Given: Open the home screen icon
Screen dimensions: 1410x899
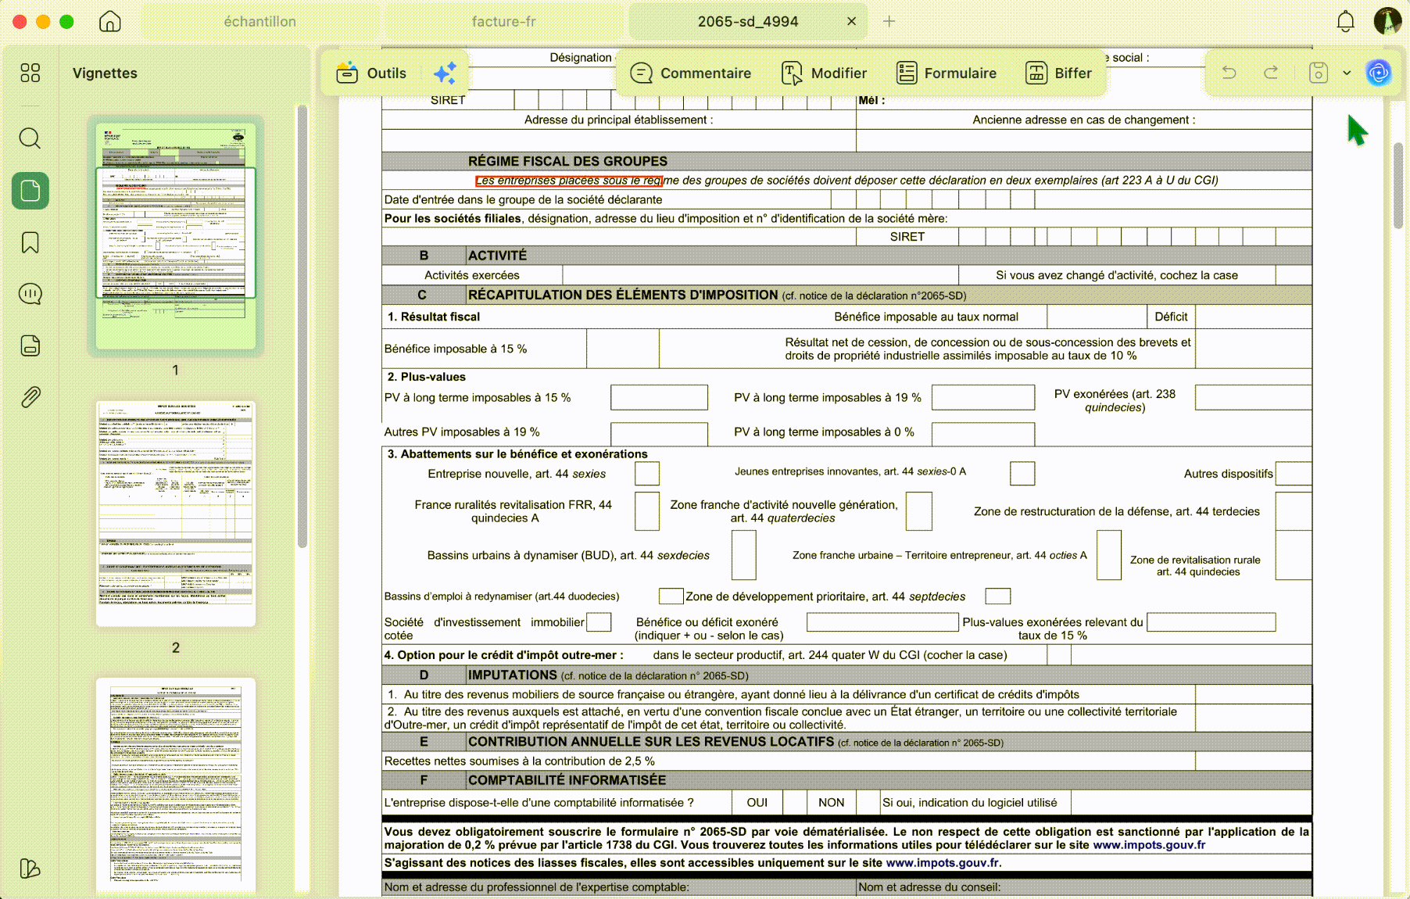Looking at the screenshot, I should coord(109,21).
